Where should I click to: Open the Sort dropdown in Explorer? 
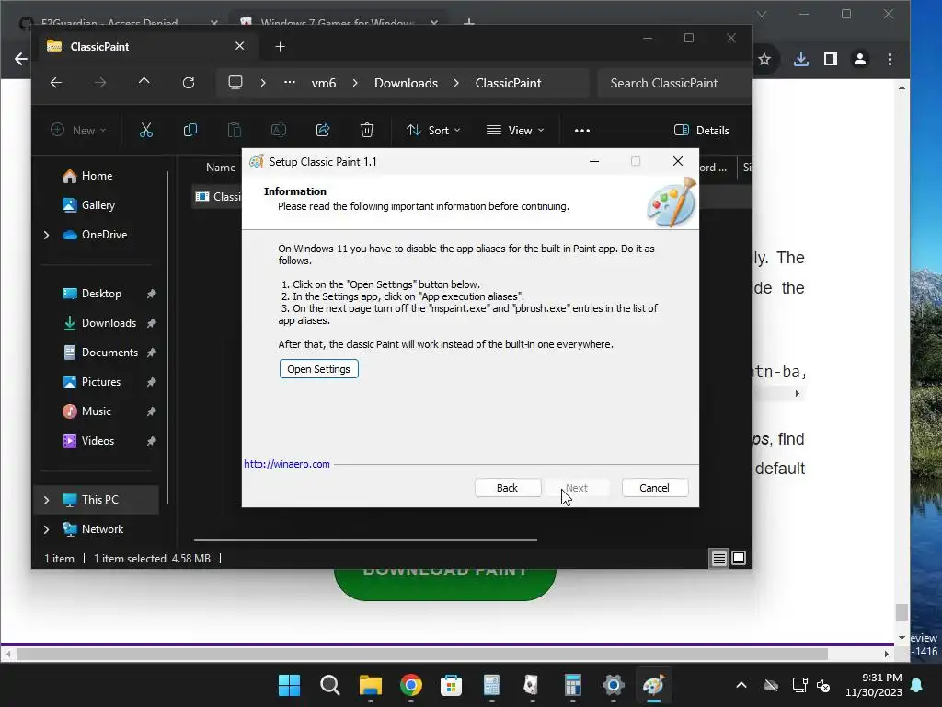point(433,131)
